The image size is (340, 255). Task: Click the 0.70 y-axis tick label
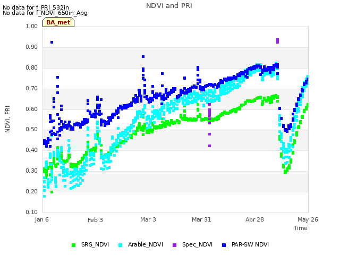tap(32, 89)
